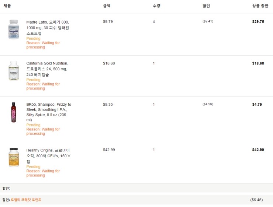273x207 pixels.
Task: Click the 상품 총합 column header
Action: pyautogui.click(x=260, y=6)
